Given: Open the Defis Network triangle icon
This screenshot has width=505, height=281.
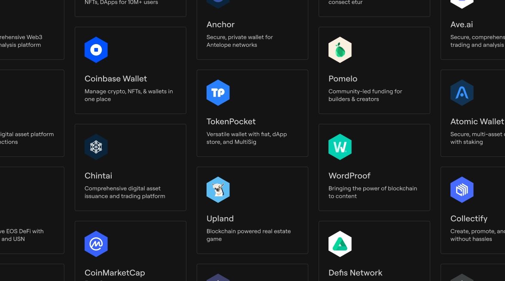Looking at the screenshot, I should (x=340, y=244).
